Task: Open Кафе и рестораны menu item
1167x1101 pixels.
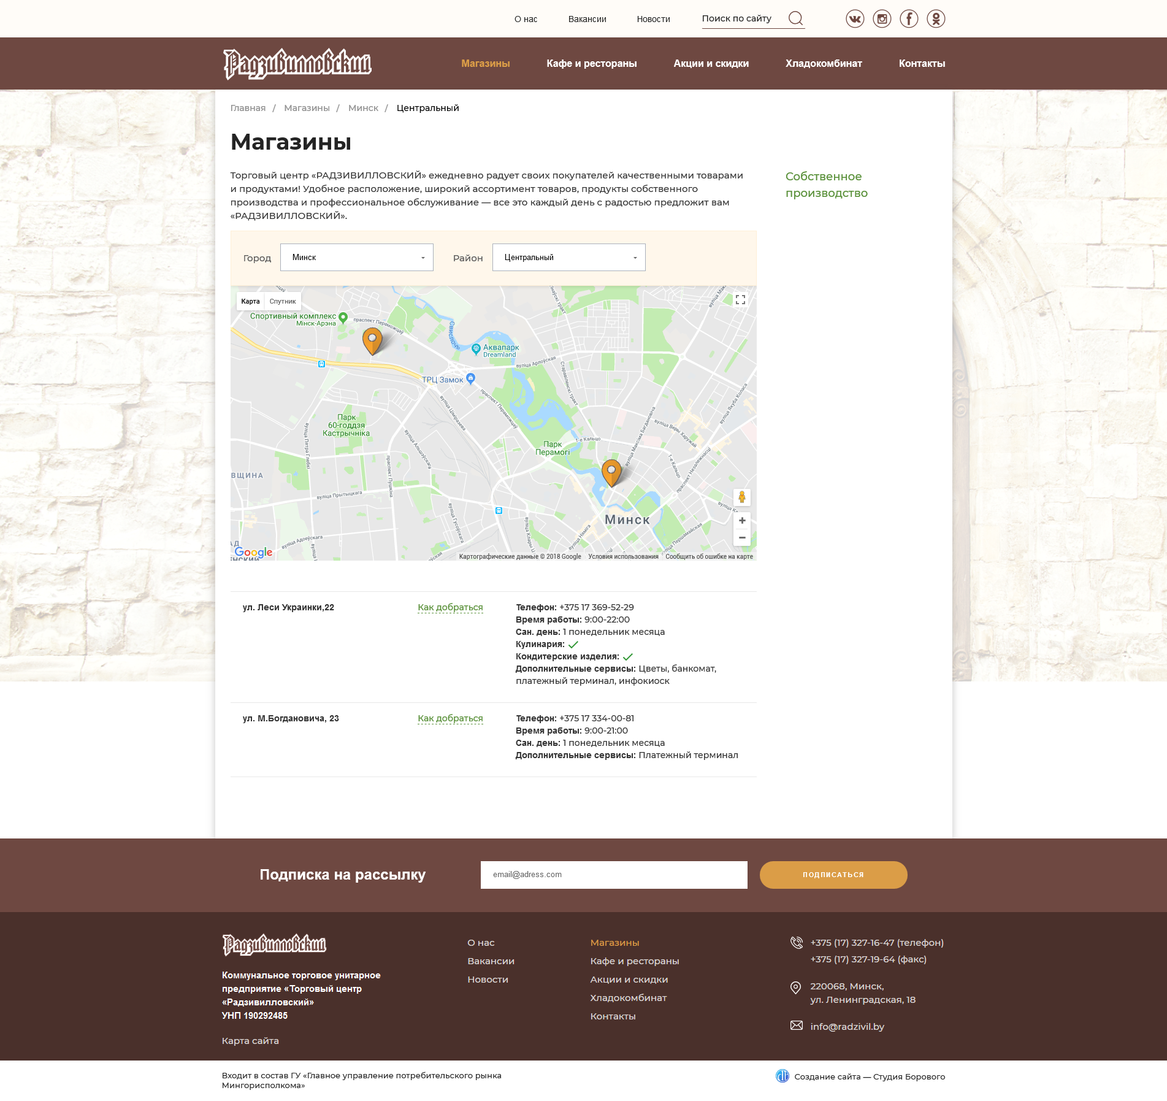Action: [x=591, y=64]
